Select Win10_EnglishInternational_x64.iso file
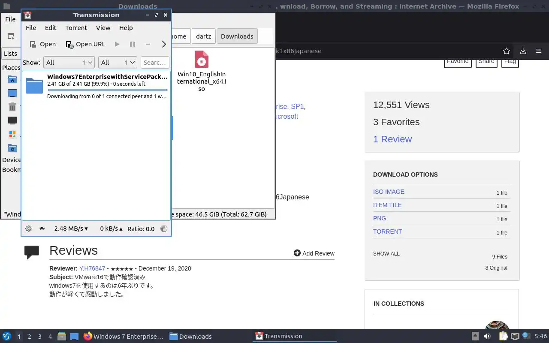This screenshot has width=549, height=343. coord(202,71)
